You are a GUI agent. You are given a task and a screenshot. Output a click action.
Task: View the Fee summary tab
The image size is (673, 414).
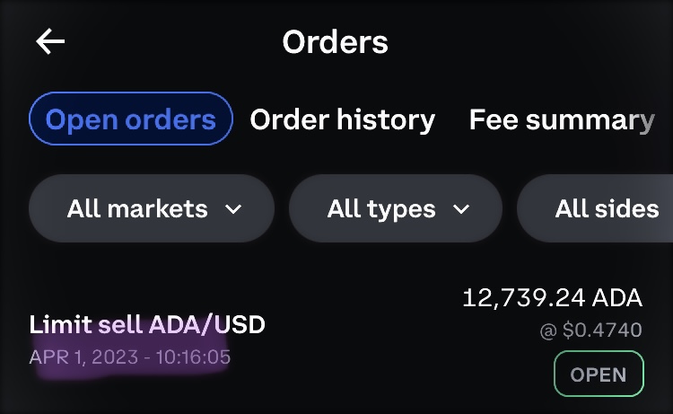[562, 119]
